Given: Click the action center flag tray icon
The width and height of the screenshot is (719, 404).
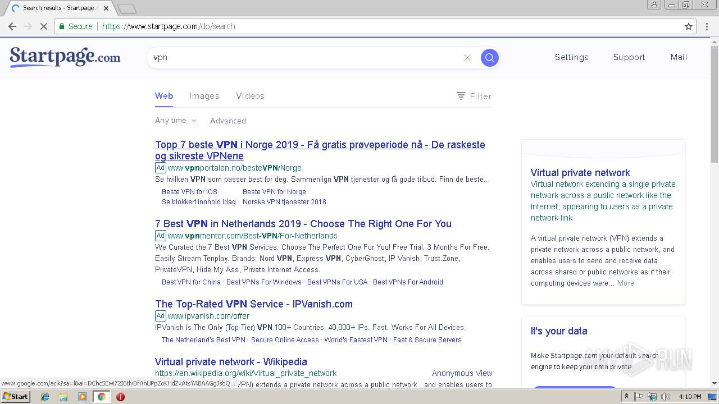Looking at the screenshot, I should point(639,397).
